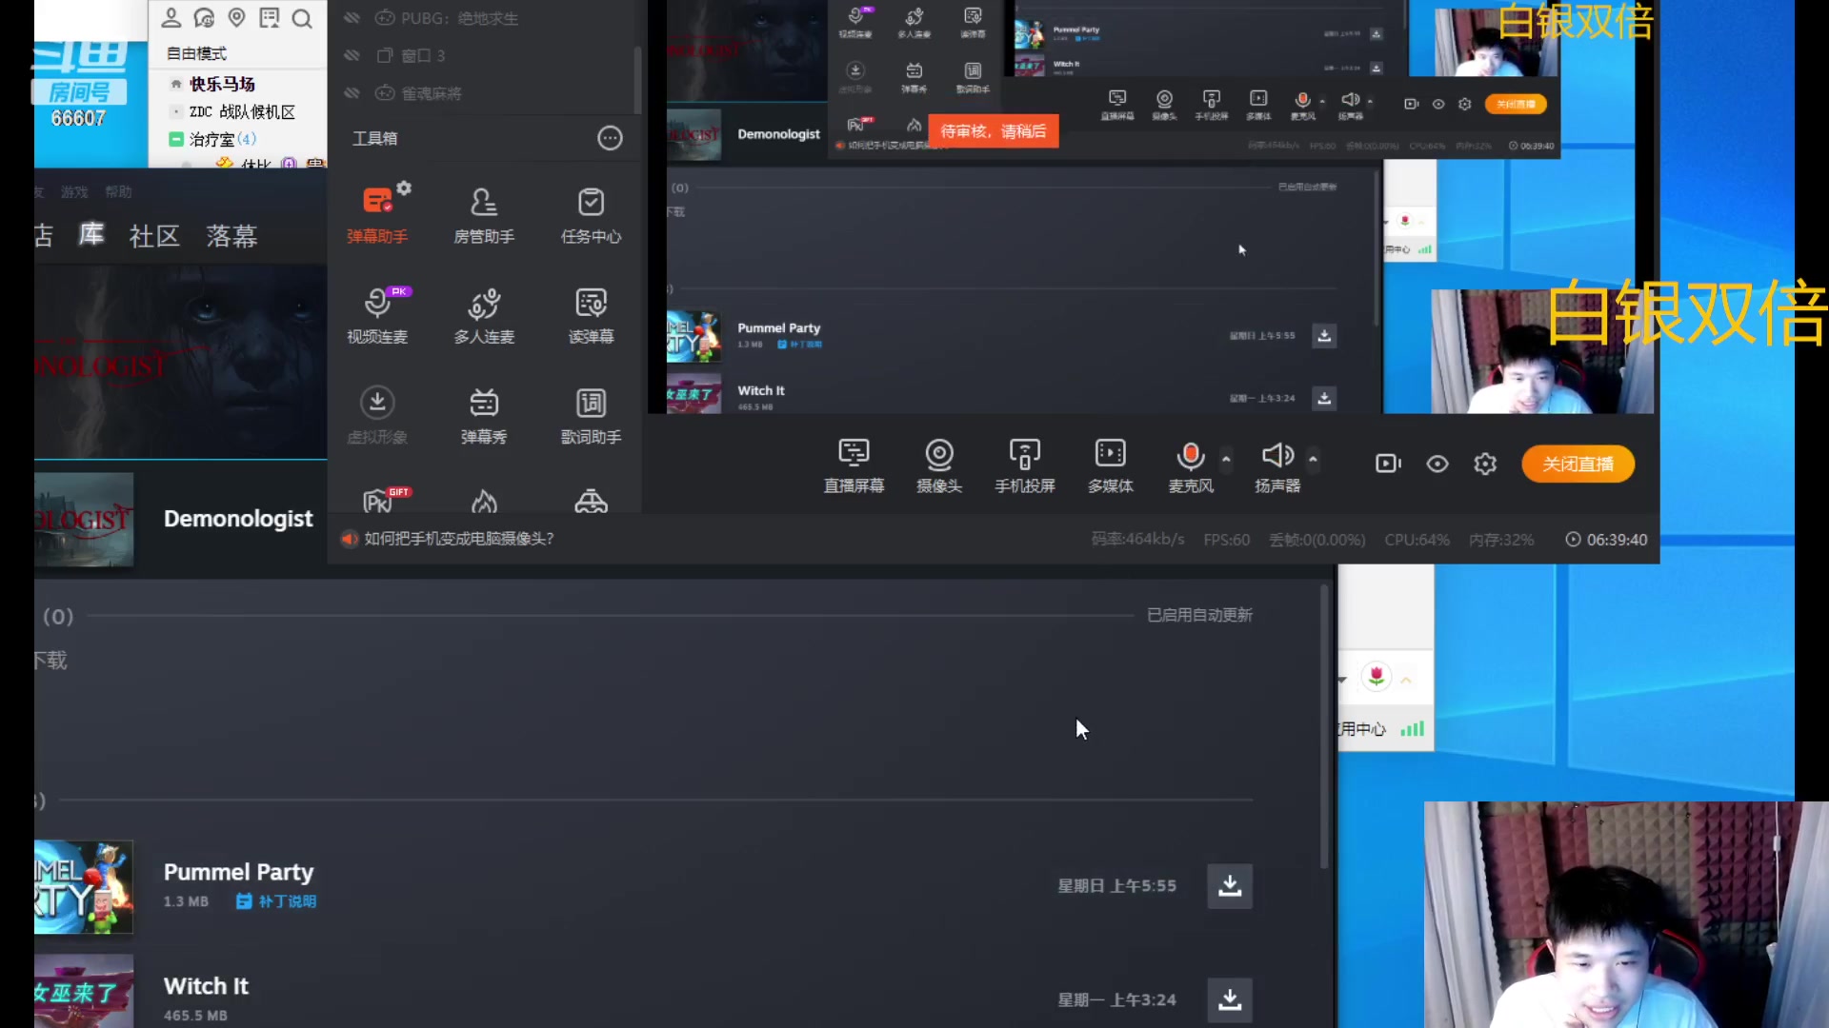The width and height of the screenshot is (1829, 1028).
Task: Open the YY chat bubbles icon
Action: point(204,18)
